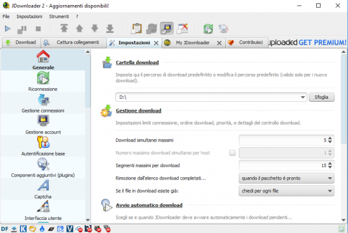Click the Cartella download section header
The height and width of the screenshot is (233, 348).
(137, 63)
